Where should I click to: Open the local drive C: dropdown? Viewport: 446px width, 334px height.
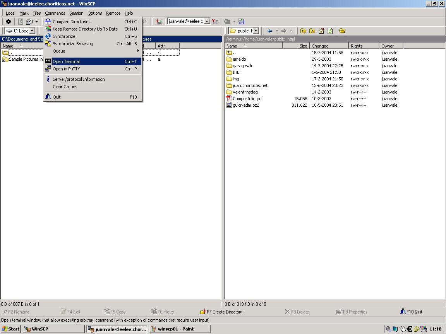32,31
